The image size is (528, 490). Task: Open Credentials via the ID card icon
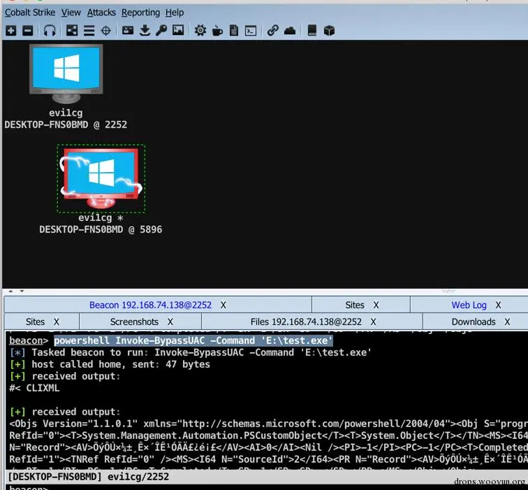pos(128,31)
